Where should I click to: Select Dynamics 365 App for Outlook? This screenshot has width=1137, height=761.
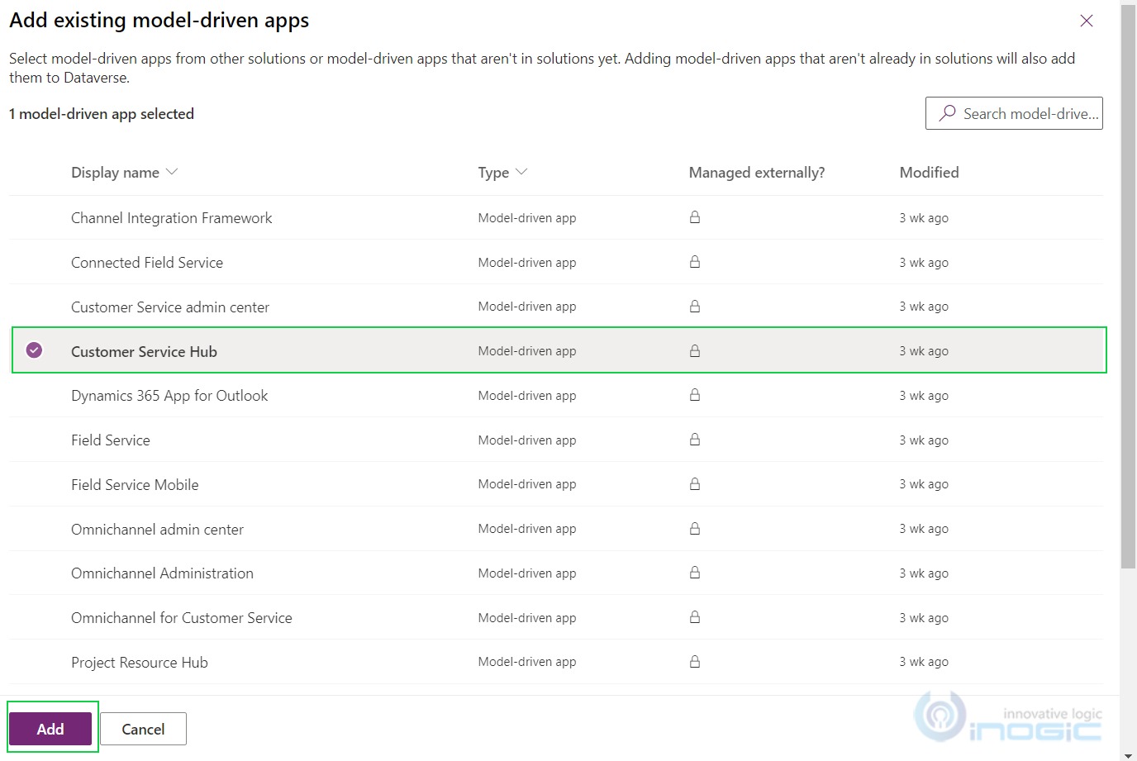point(169,396)
